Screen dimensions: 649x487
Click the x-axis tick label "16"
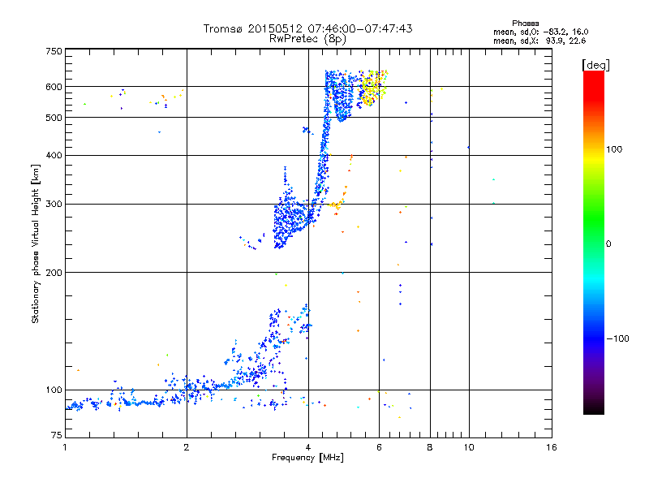[x=552, y=447]
